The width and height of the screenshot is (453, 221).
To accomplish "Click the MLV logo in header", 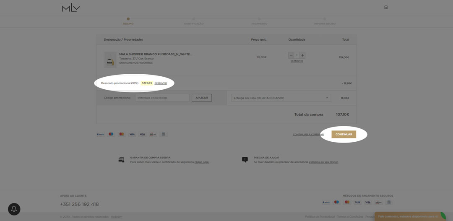I will pyautogui.click(x=71, y=8).
